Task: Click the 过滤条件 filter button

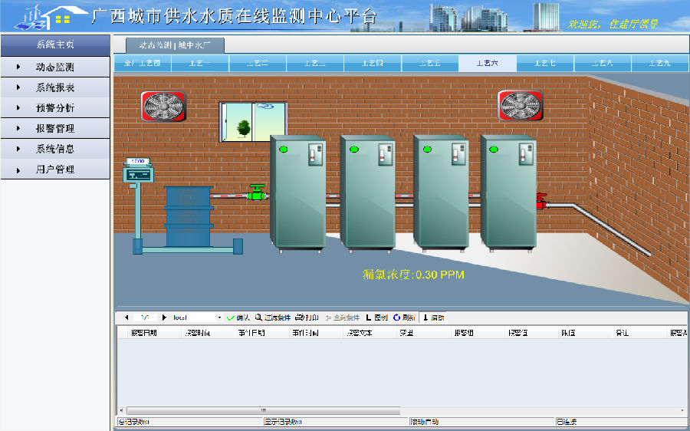Action: (273, 317)
